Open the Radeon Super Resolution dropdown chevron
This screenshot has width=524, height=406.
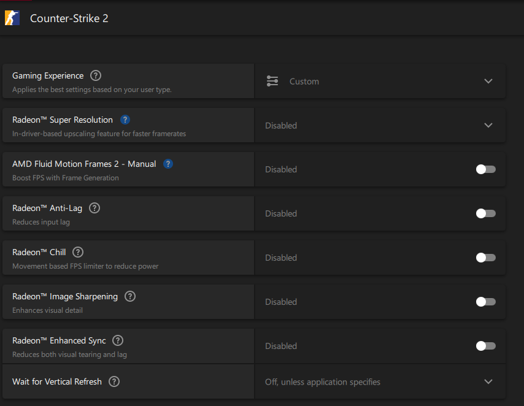click(x=488, y=125)
